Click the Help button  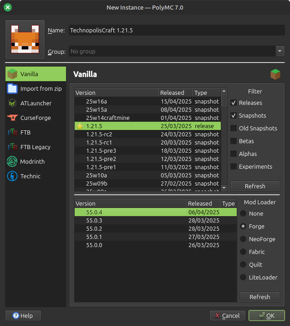(x=23, y=316)
